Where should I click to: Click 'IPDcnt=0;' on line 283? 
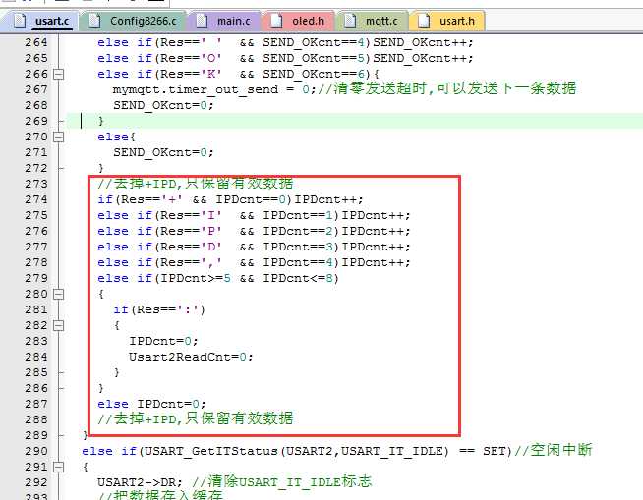click(163, 342)
